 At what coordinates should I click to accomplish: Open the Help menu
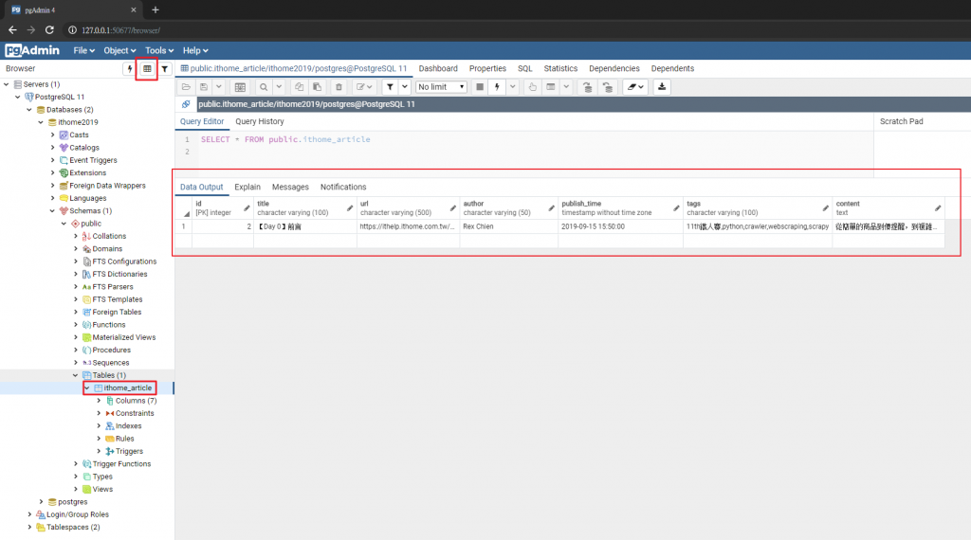[195, 51]
